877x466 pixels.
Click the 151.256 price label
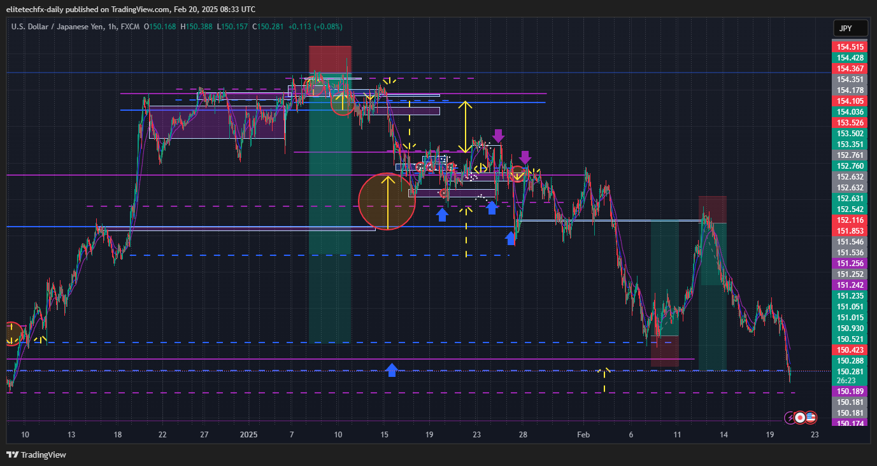tap(850, 264)
